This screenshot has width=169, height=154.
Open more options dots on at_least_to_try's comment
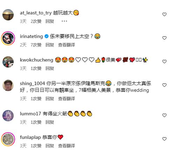point(64,21)
